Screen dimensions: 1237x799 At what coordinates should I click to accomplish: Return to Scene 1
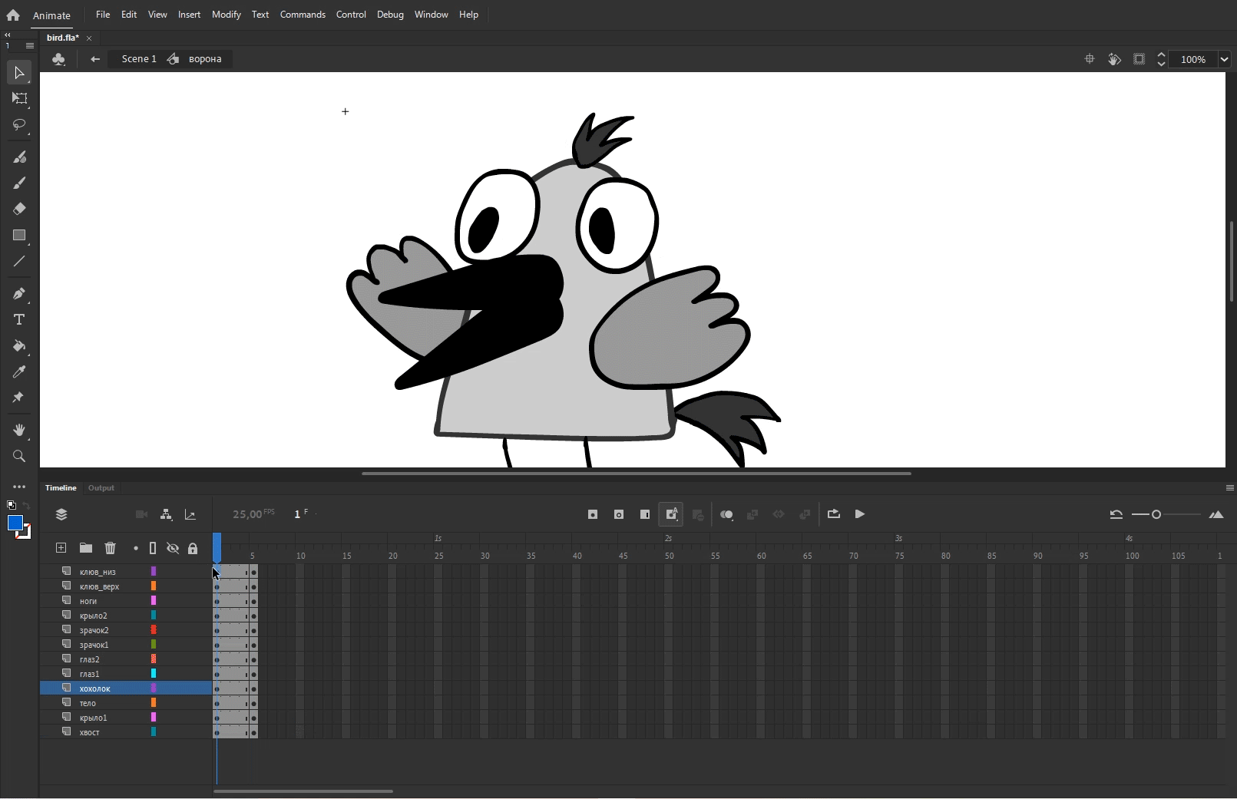tap(139, 59)
